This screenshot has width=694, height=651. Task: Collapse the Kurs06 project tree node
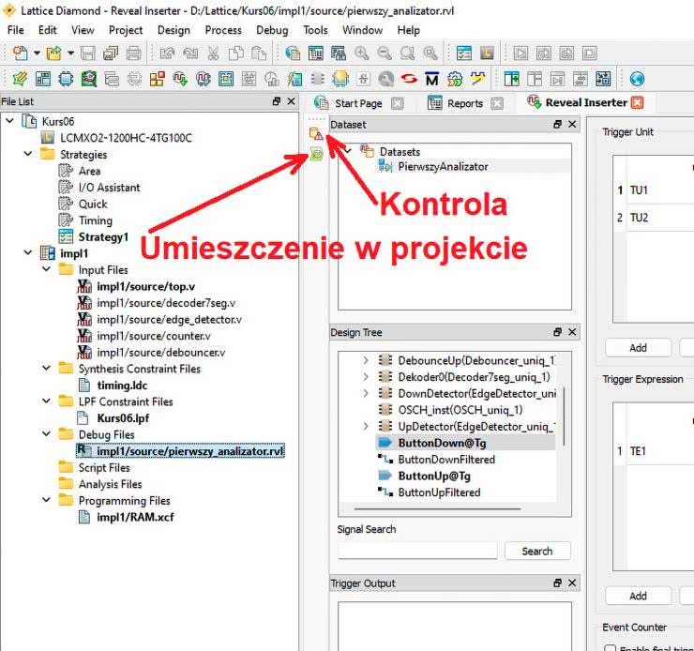coord(10,122)
